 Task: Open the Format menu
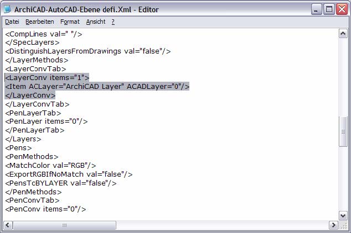70,22
